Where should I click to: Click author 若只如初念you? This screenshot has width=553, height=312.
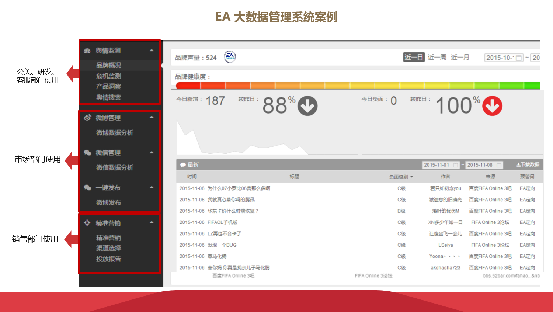tap(446, 188)
